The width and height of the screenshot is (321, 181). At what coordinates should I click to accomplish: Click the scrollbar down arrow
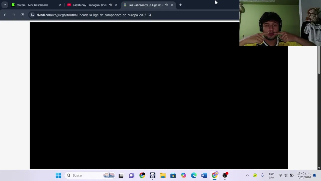319,168
